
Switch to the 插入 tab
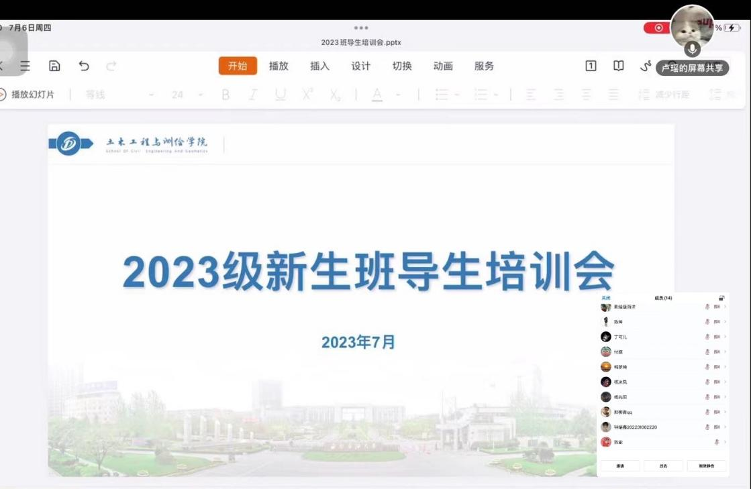[320, 66]
